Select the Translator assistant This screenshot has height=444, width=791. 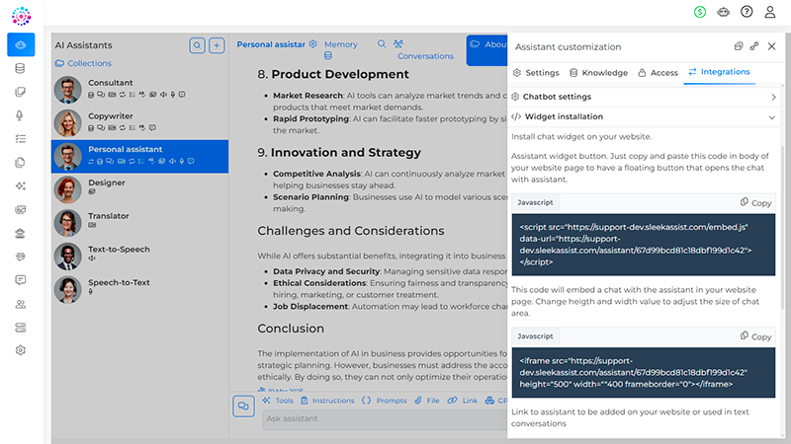point(139,223)
